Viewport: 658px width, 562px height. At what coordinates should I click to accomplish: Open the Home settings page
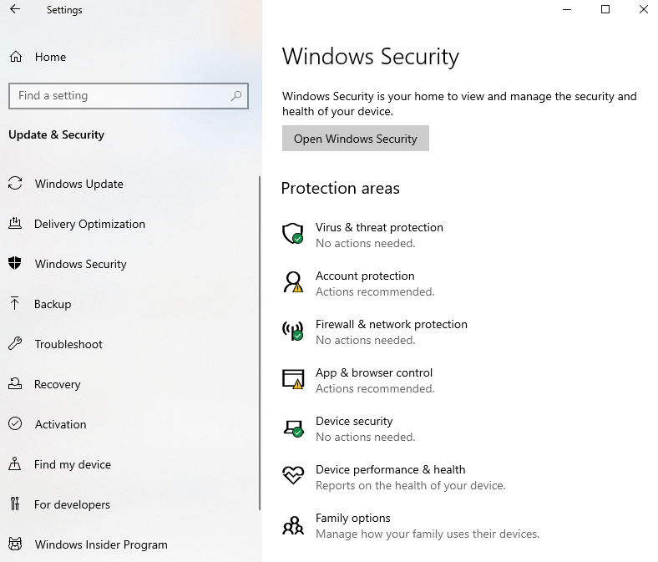tap(50, 57)
